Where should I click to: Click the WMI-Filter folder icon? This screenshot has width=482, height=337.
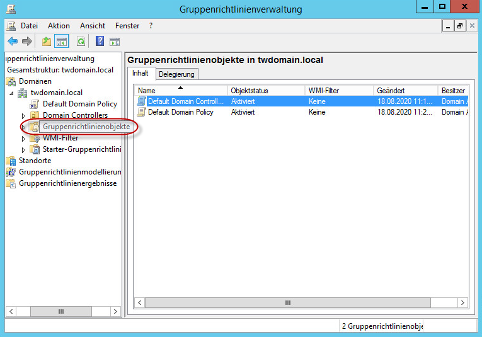tap(35, 138)
